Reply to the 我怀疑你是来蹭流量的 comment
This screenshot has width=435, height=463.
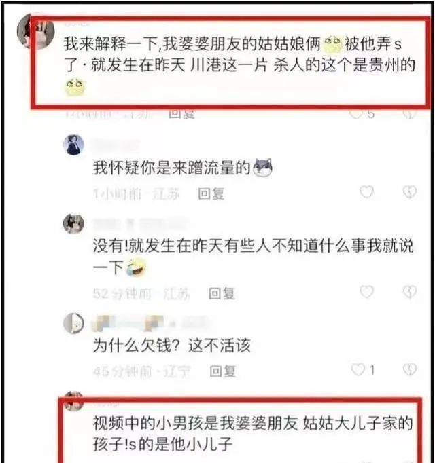point(211,194)
